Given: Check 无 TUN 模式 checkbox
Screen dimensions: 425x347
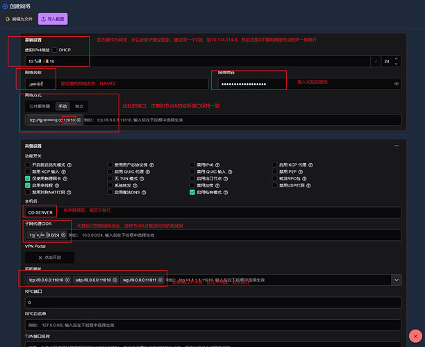Looking at the screenshot, I should pyautogui.click(x=110, y=178).
